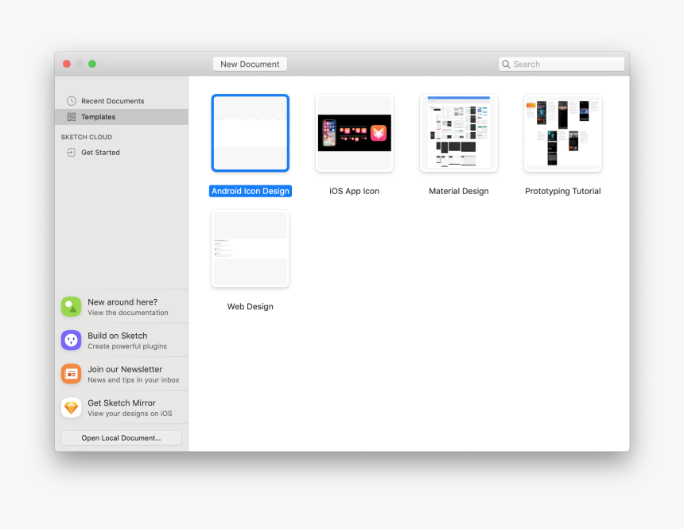Click Open Local Document button
The image size is (684, 529).
click(x=121, y=438)
